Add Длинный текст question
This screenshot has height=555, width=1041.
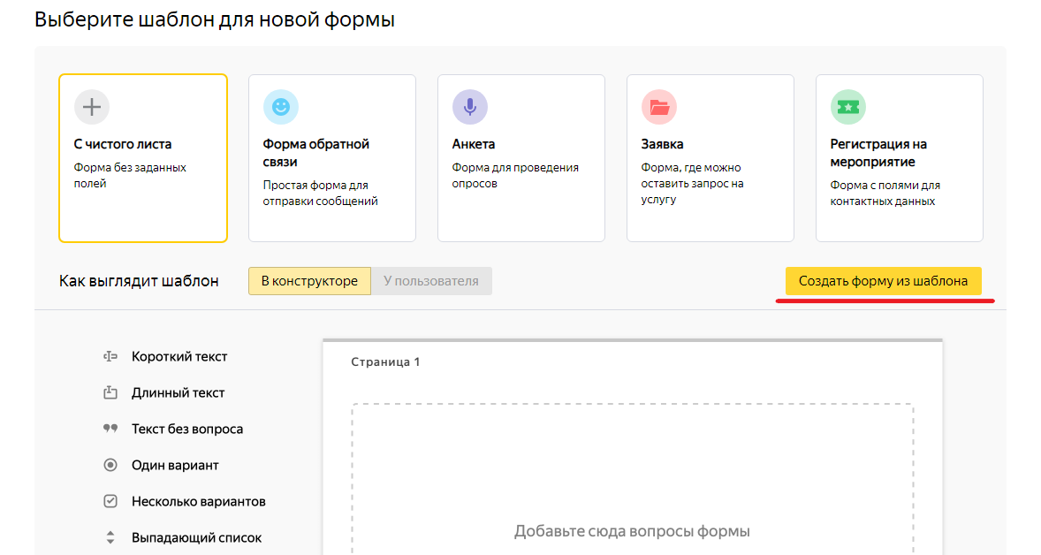tap(178, 393)
